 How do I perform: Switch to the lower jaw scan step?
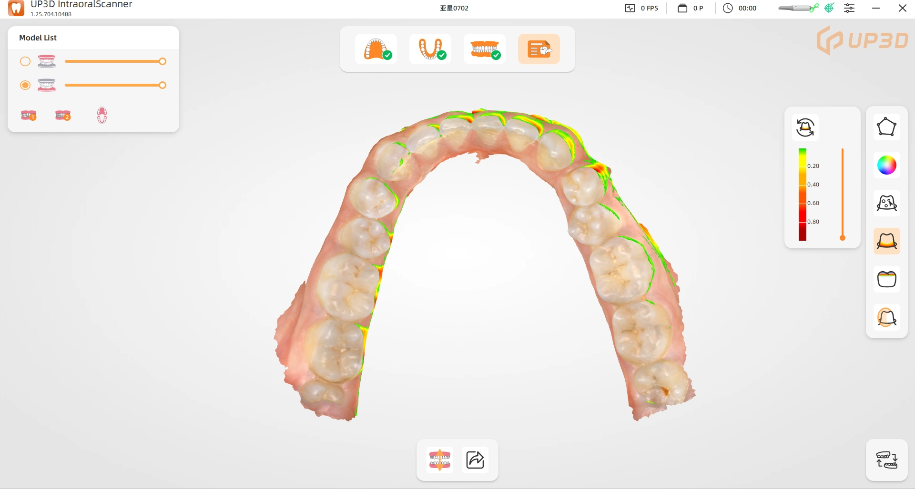tap(431, 49)
